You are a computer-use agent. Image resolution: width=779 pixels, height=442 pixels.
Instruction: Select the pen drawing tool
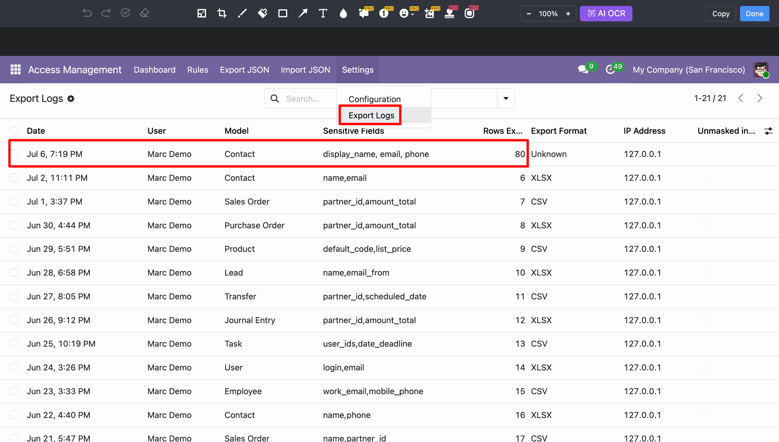pos(242,13)
